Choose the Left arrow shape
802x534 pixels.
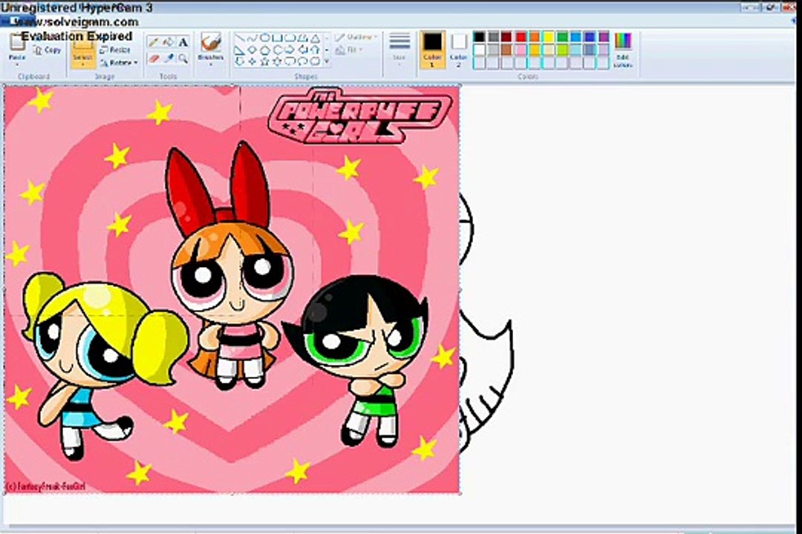pos(303,50)
